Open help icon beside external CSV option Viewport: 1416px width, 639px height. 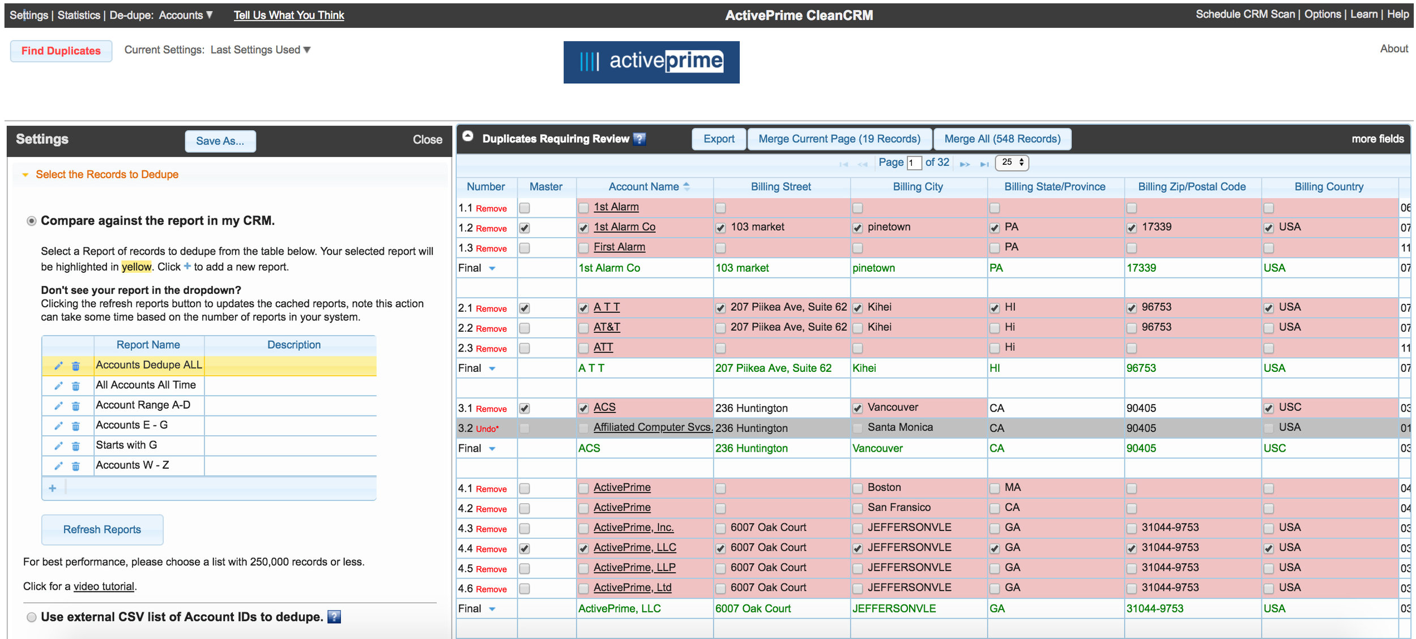pyautogui.click(x=334, y=617)
